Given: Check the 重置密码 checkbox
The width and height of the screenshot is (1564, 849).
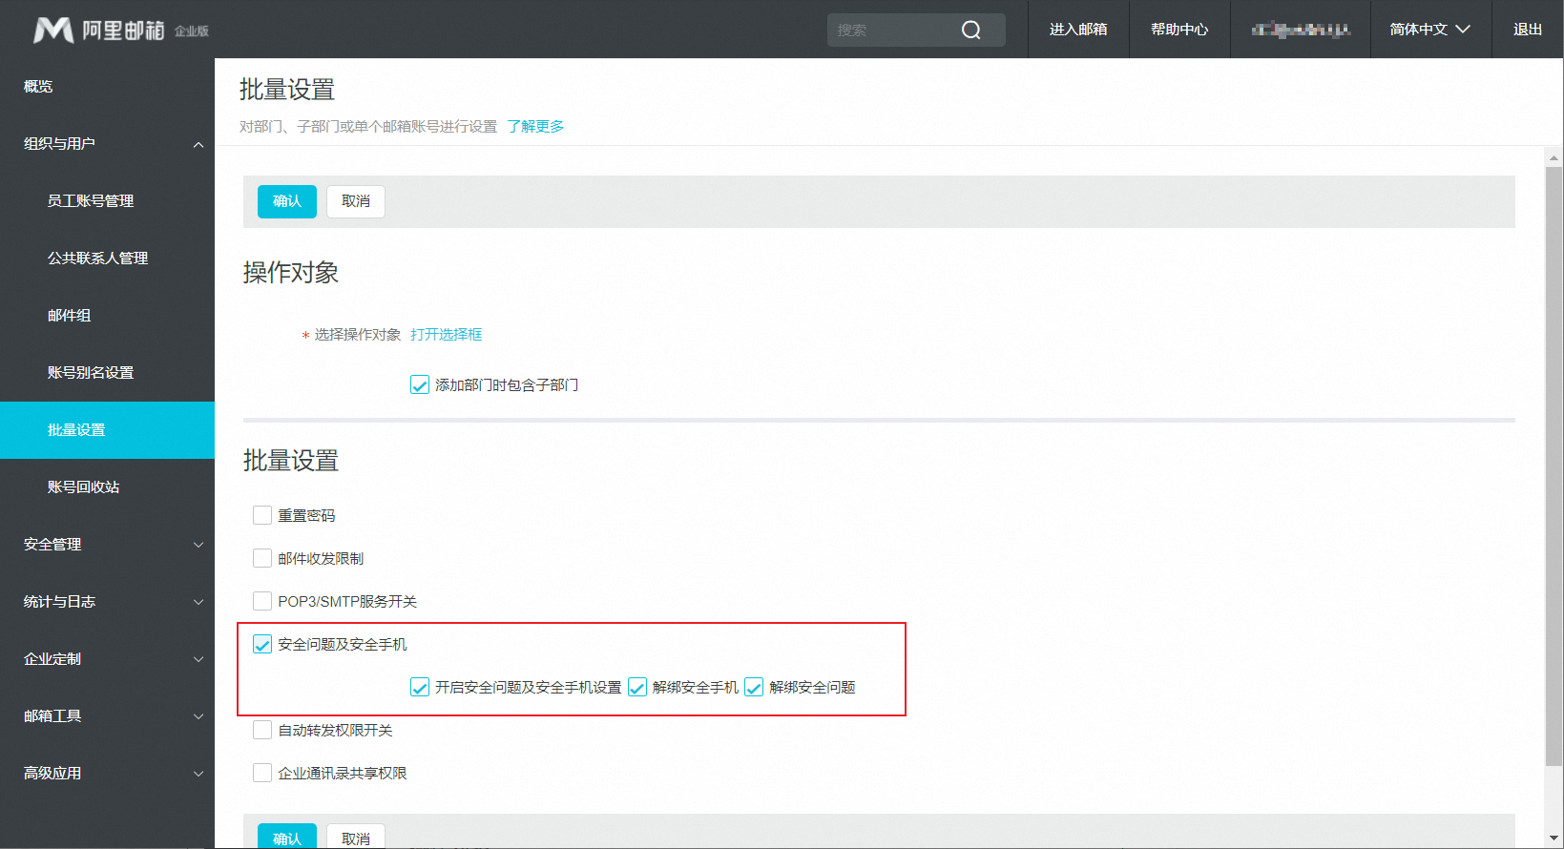Looking at the screenshot, I should coord(262,515).
